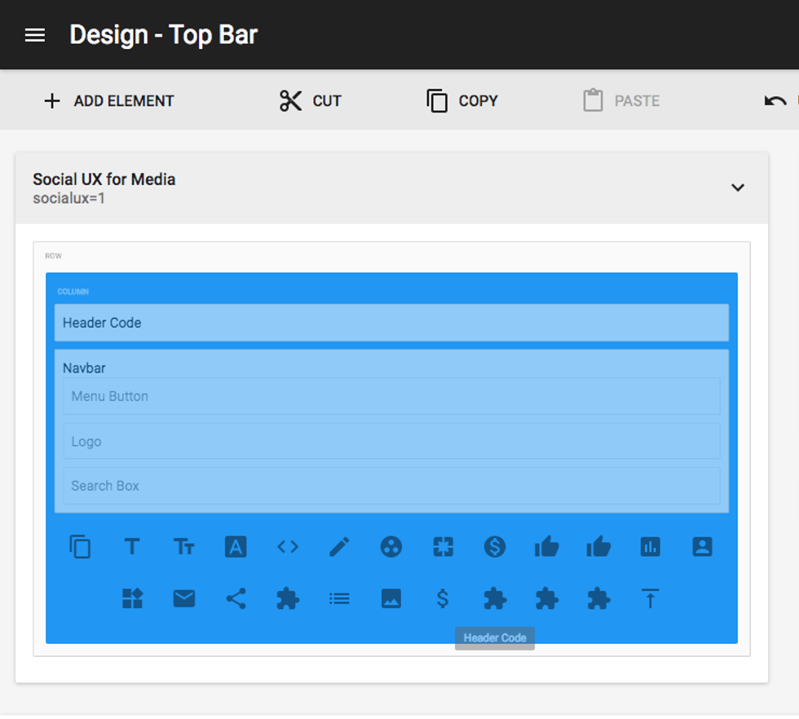This screenshot has width=799, height=719.
Task: Click the dollar sign in circle icon
Action: (x=495, y=547)
